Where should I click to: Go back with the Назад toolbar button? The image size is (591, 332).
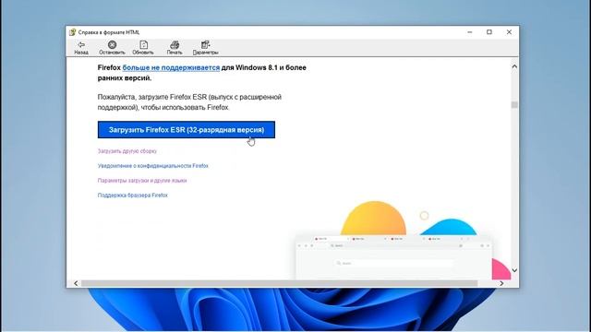[81, 48]
